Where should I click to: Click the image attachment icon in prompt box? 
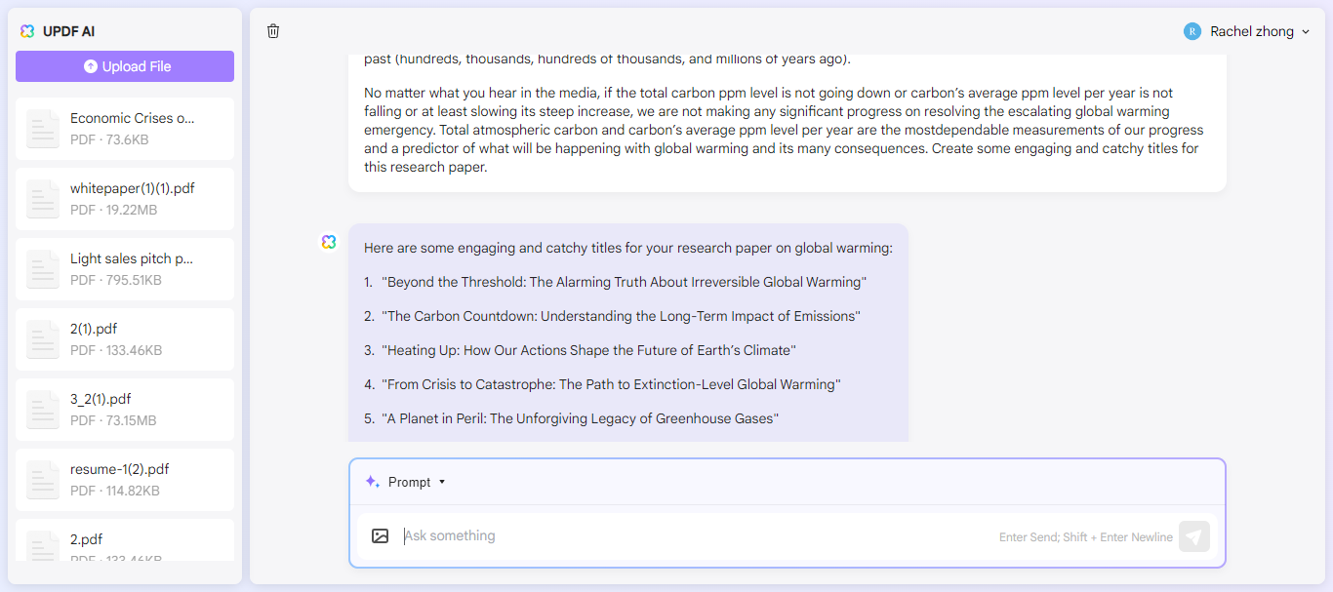(381, 535)
